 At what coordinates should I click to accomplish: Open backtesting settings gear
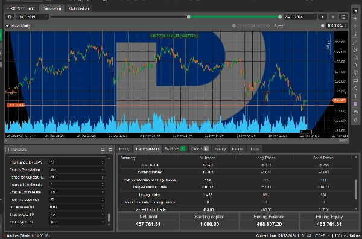10,17
